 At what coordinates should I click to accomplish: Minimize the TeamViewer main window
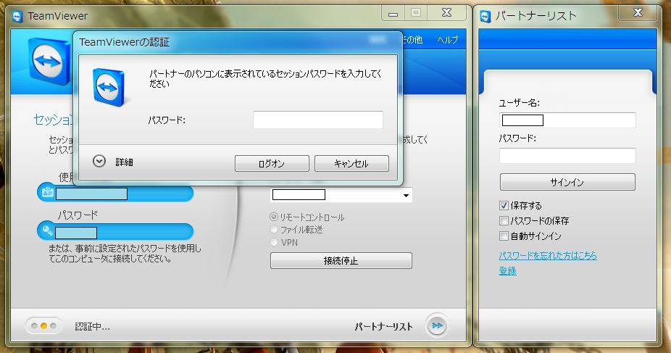(x=393, y=13)
